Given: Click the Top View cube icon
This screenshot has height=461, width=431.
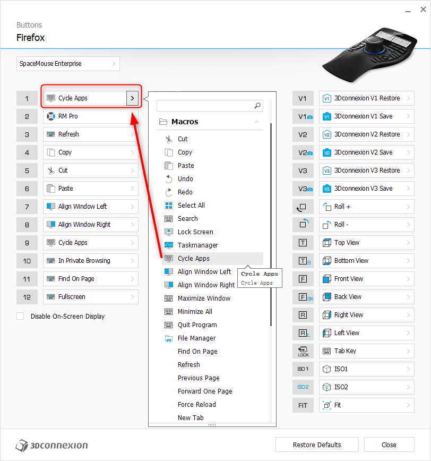Looking at the screenshot, I should point(327,243).
